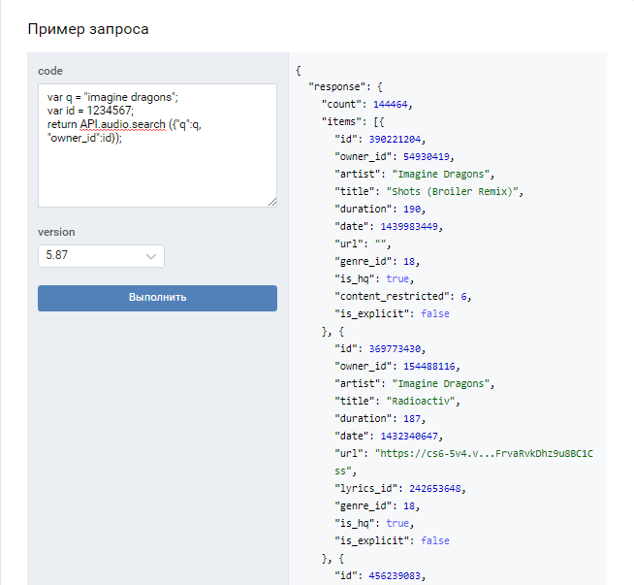Click the content_restricted value 6
634x585 pixels.
coord(468,296)
